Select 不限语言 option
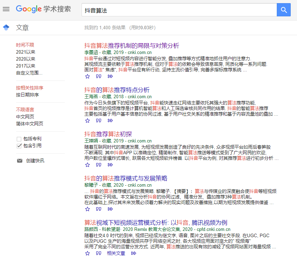This screenshot has width=297, height=264. [x=25, y=110]
